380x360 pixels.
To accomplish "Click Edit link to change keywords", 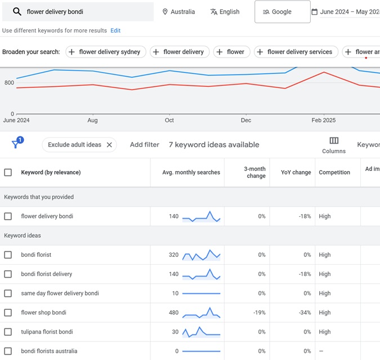I will pyautogui.click(x=115, y=30).
